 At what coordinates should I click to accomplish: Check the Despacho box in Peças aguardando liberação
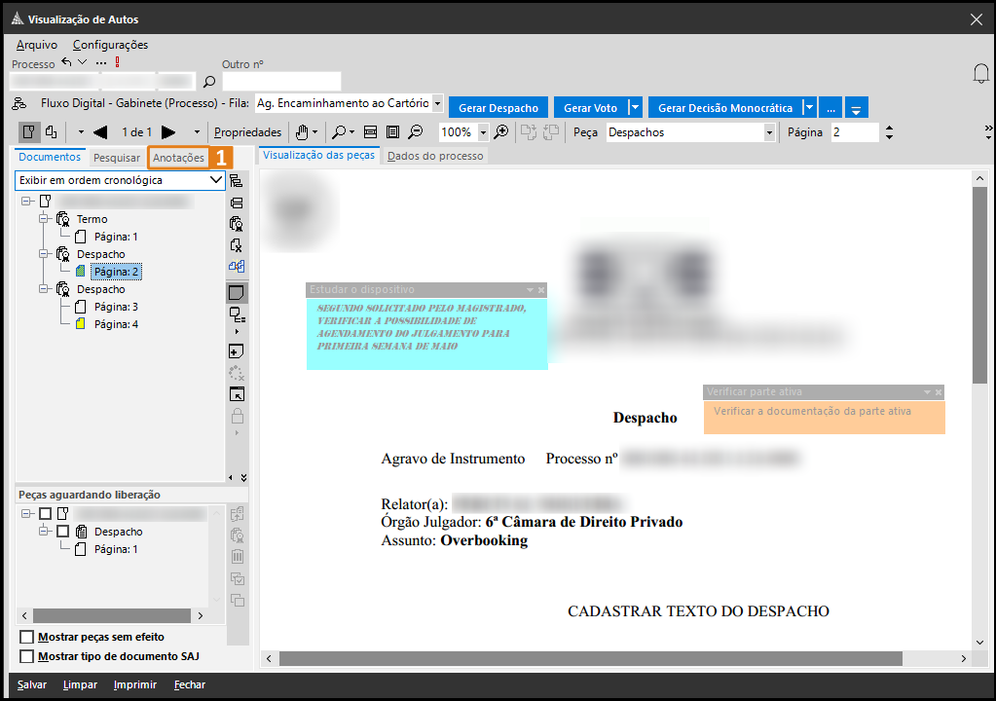tap(63, 532)
